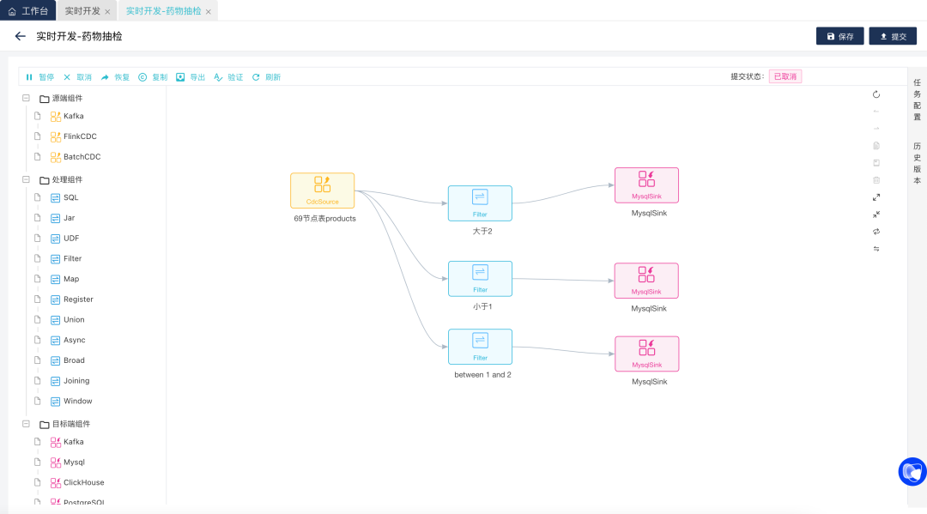The image size is (927, 514).
Task: Click the 验证 (validate) toolbar icon
Action: pyautogui.click(x=219, y=77)
